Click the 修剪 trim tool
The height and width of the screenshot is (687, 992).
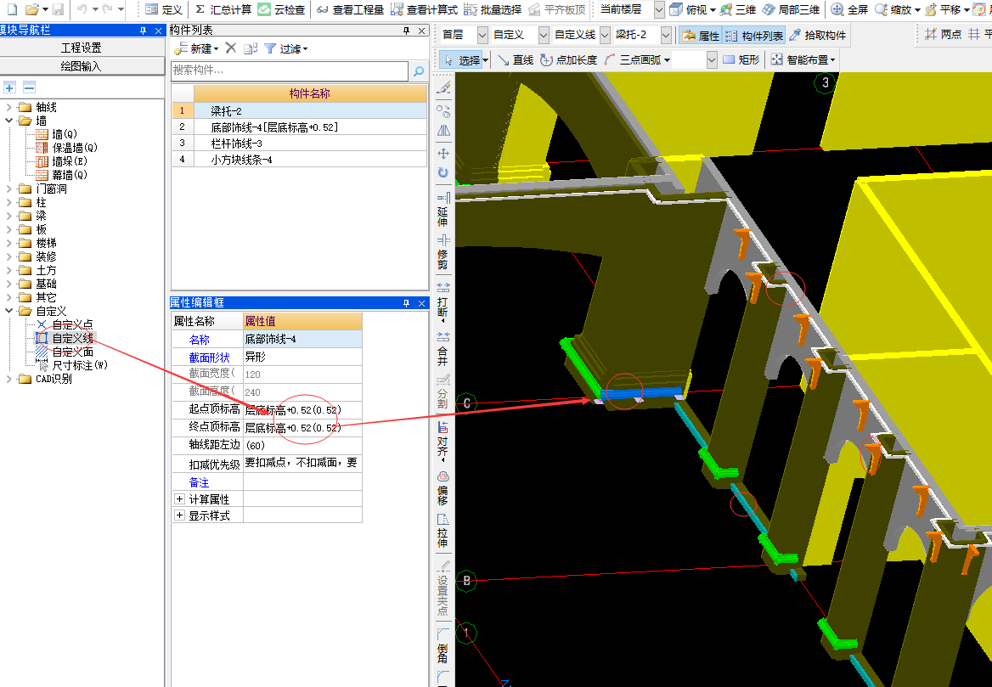pyautogui.click(x=442, y=251)
